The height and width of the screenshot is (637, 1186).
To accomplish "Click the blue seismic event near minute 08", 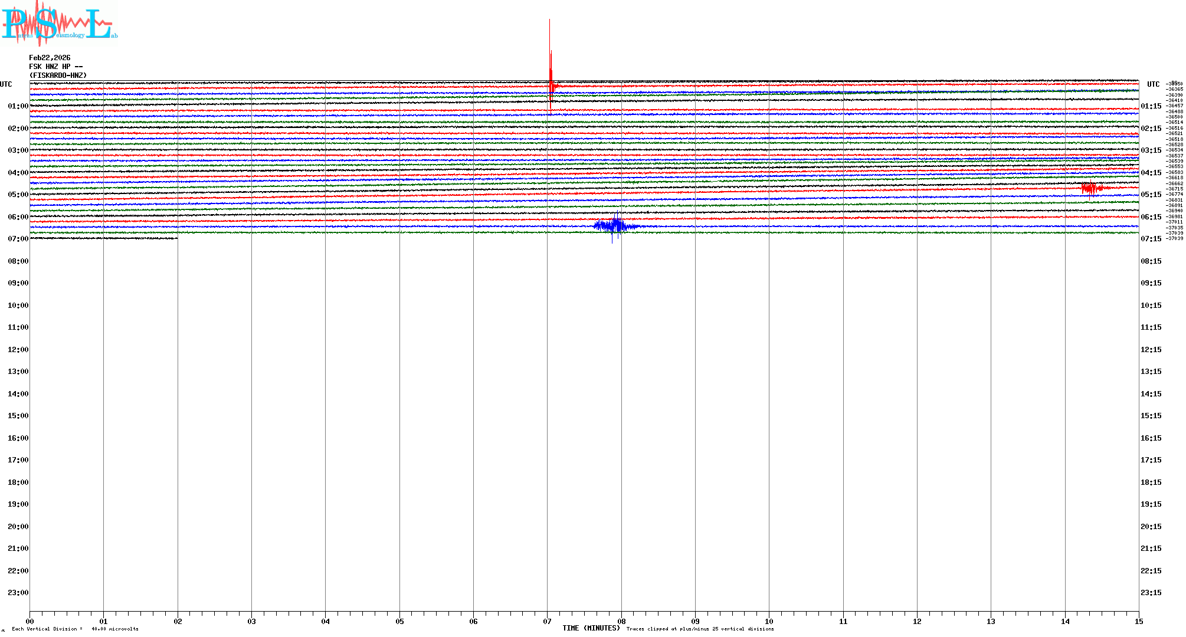I will click(615, 226).
